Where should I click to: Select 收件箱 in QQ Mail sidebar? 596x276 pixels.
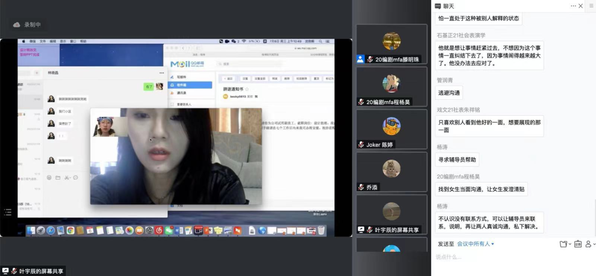point(190,85)
